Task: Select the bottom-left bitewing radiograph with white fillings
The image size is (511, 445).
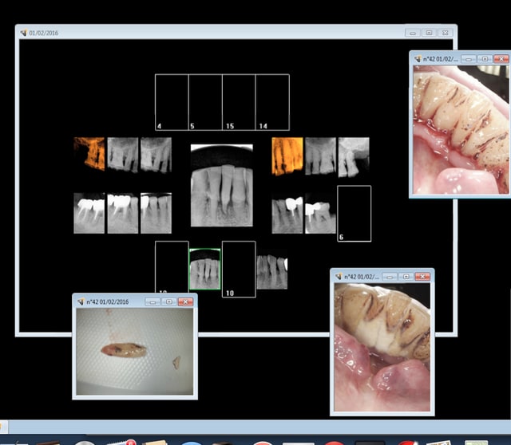Action: click(89, 213)
